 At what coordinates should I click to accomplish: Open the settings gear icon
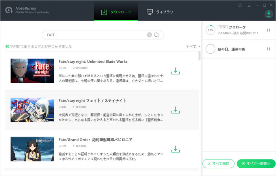240,5
